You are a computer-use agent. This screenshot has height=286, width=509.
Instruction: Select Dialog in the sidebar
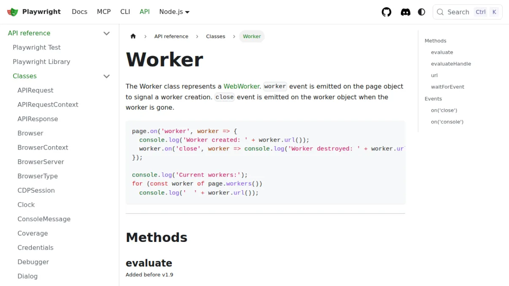coord(28,276)
